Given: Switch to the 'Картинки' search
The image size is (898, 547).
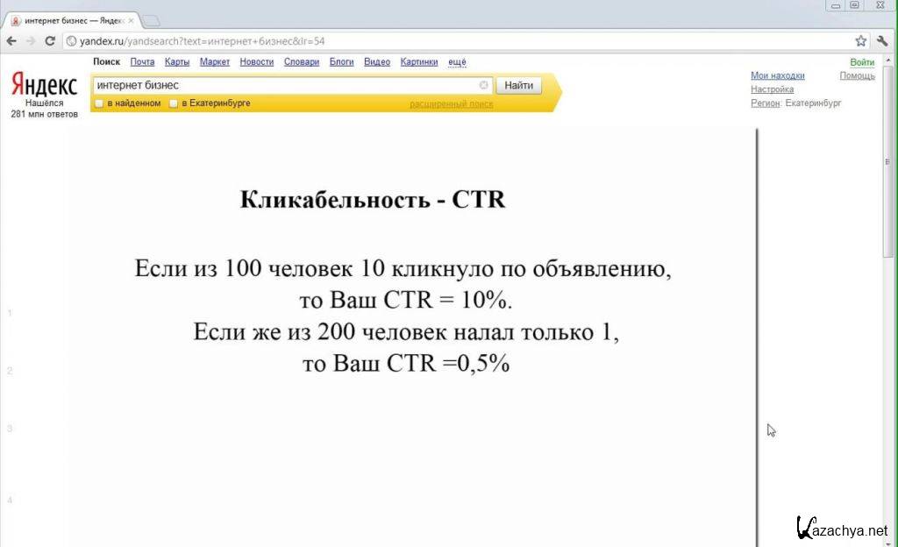Looking at the screenshot, I should click(x=419, y=62).
